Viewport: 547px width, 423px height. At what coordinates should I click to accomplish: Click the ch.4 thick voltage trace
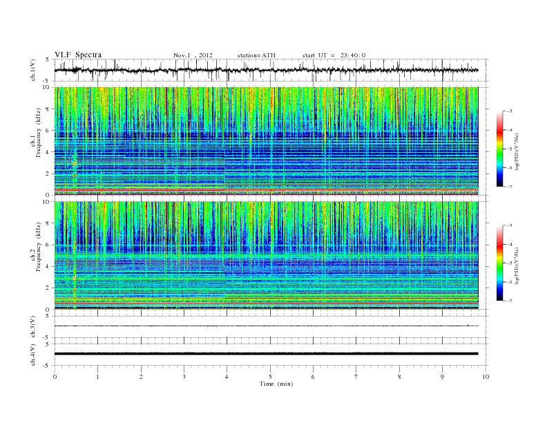(266, 354)
